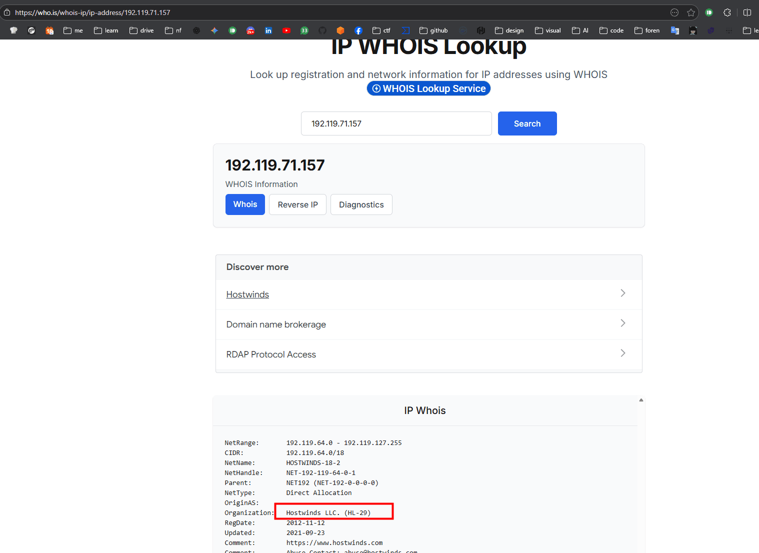This screenshot has width=759, height=553.
Task: Open the YouTube bookmark icon
Action: (x=286, y=30)
